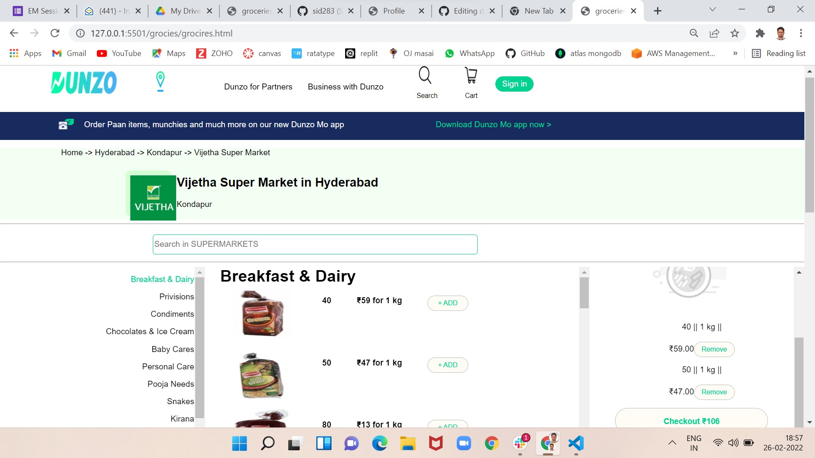Screen dimensions: 815x458
Task: Switch to the Profile tab
Action: [393, 11]
